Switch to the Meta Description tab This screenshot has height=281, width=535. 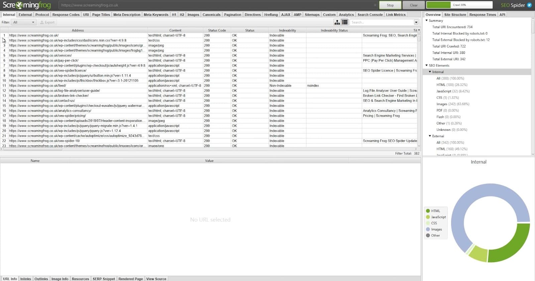pyautogui.click(x=127, y=15)
